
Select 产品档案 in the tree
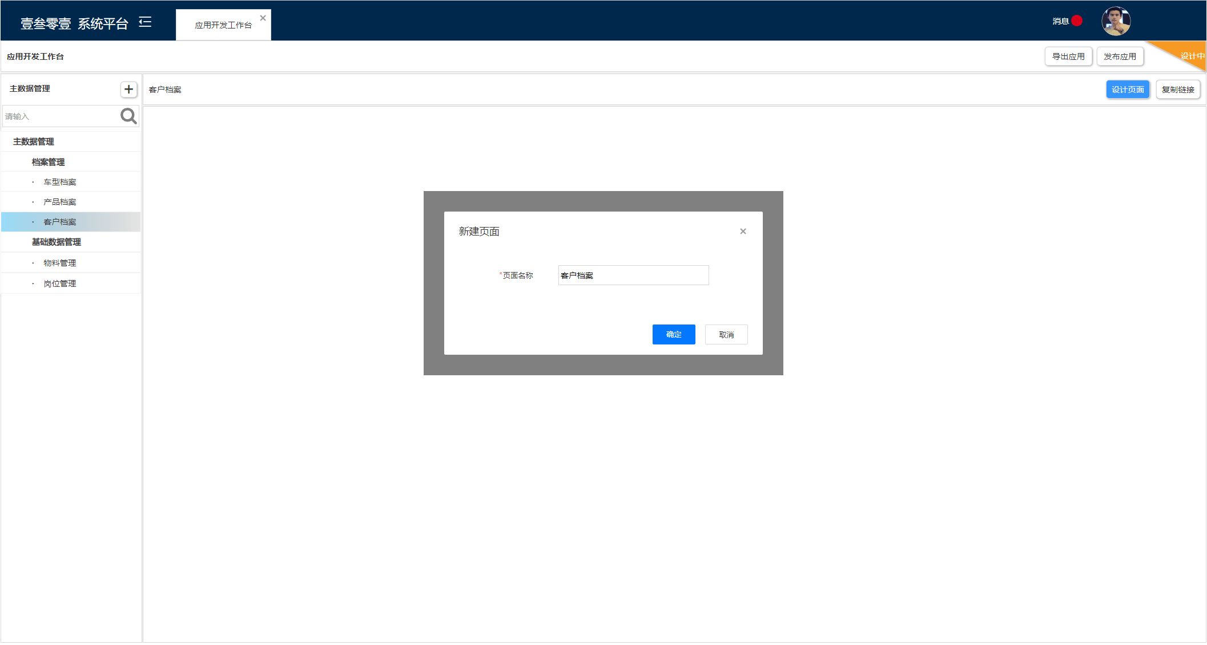60,202
